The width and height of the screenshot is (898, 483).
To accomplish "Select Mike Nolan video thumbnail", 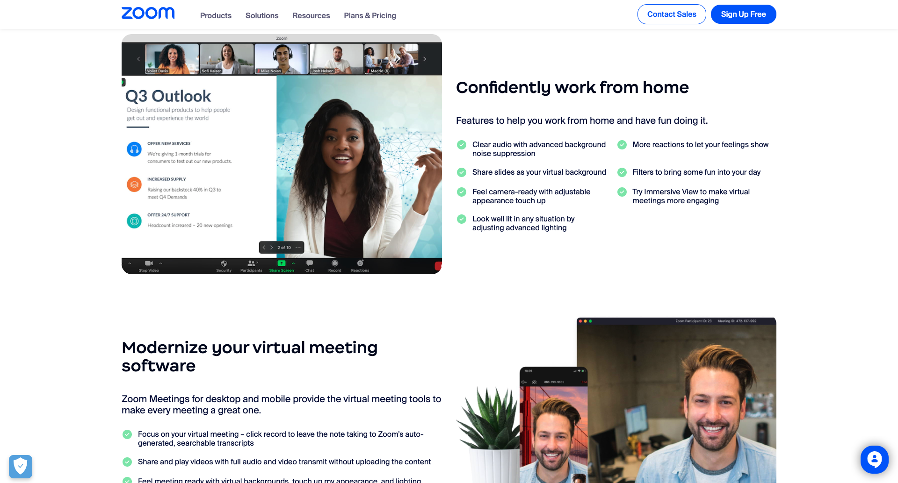I will [x=282, y=59].
